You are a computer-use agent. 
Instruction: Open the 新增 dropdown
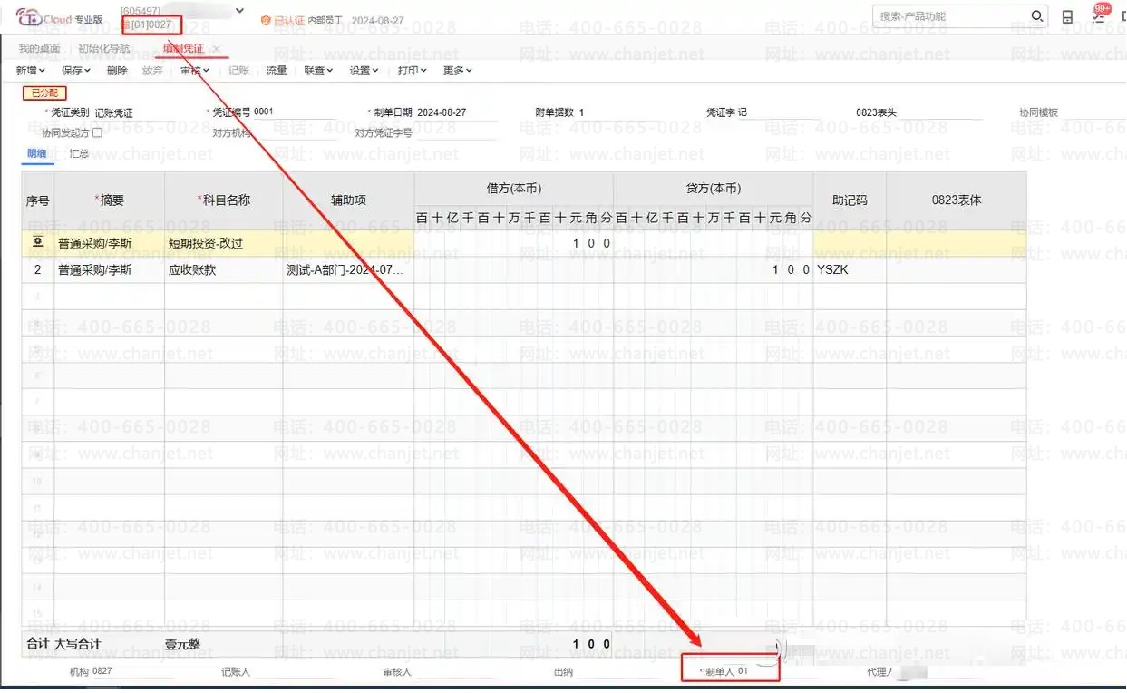30,71
